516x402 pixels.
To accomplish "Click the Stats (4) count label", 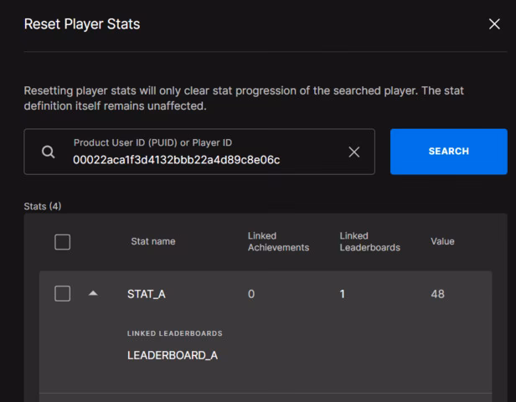I will tap(43, 206).
